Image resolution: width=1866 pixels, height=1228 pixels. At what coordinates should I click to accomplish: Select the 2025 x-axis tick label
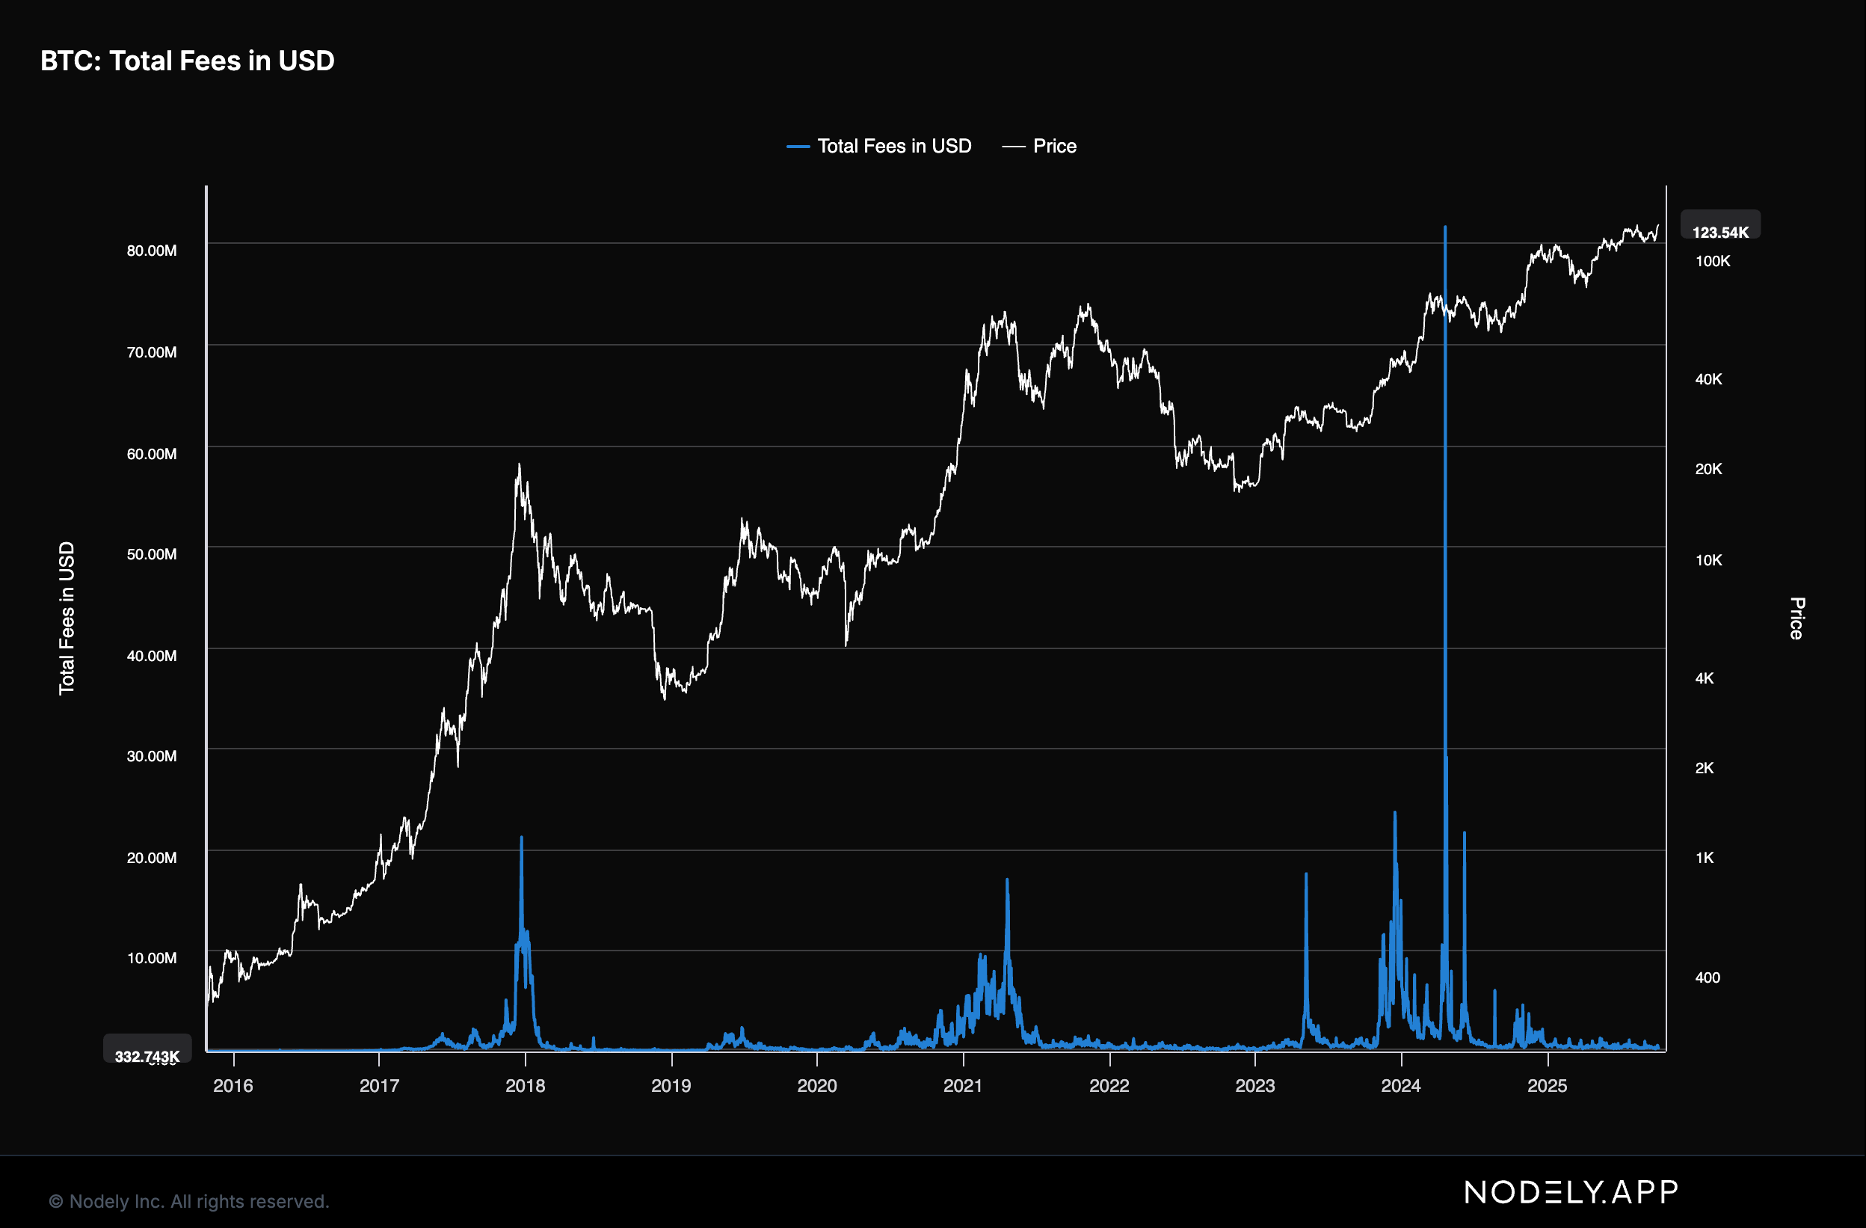[x=1547, y=1085]
